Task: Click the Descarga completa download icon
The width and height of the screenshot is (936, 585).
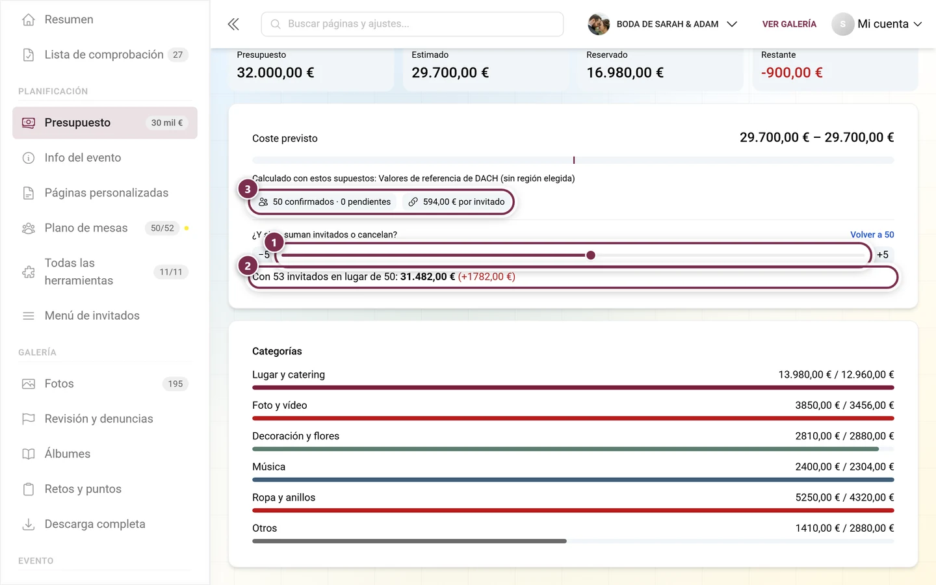Action: point(29,524)
